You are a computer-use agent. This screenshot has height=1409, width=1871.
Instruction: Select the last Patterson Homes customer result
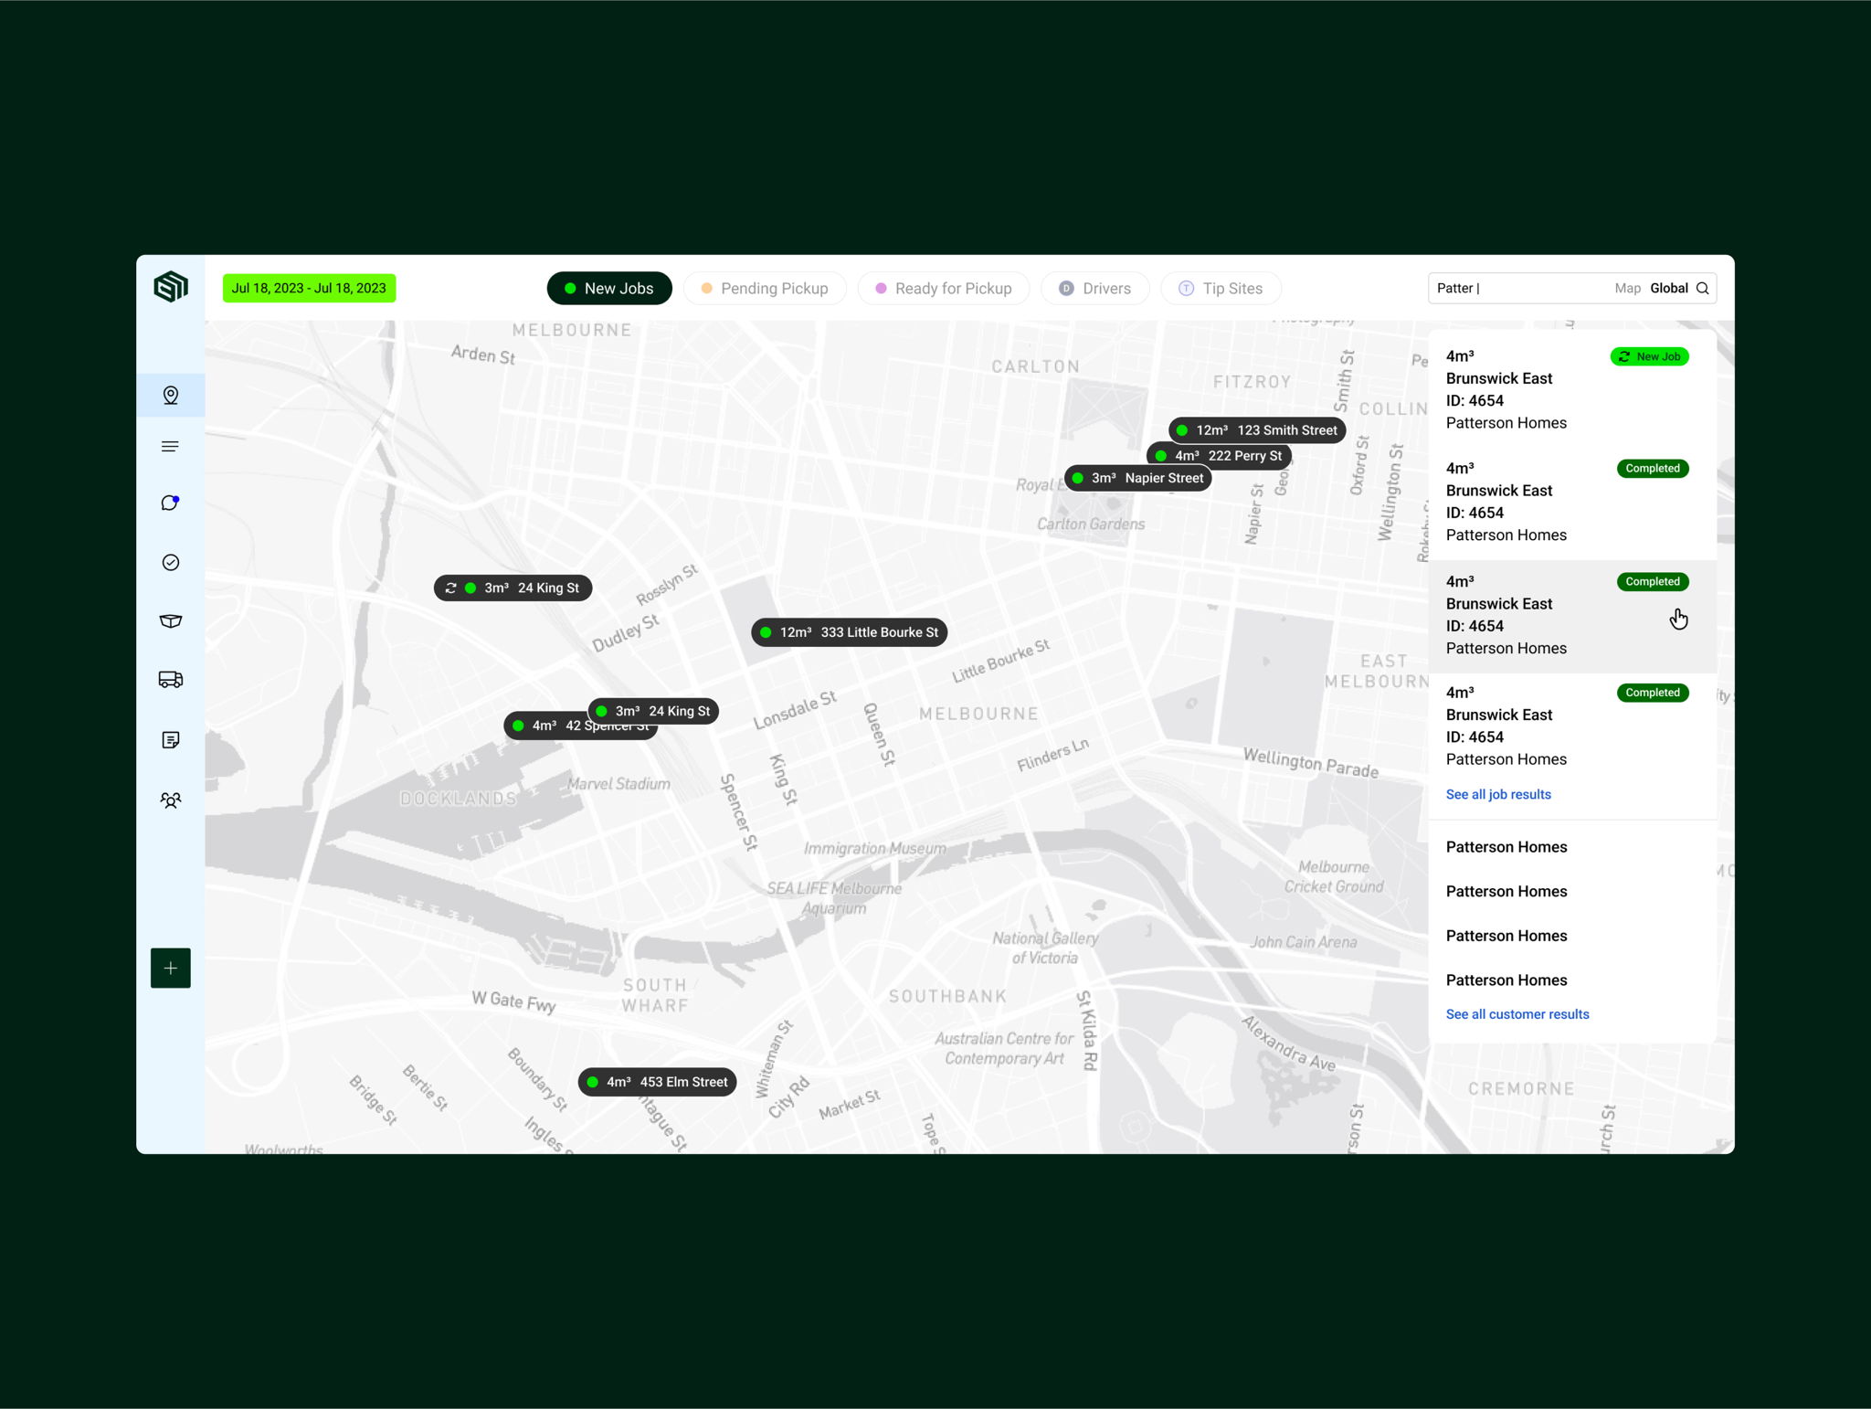(x=1506, y=981)
